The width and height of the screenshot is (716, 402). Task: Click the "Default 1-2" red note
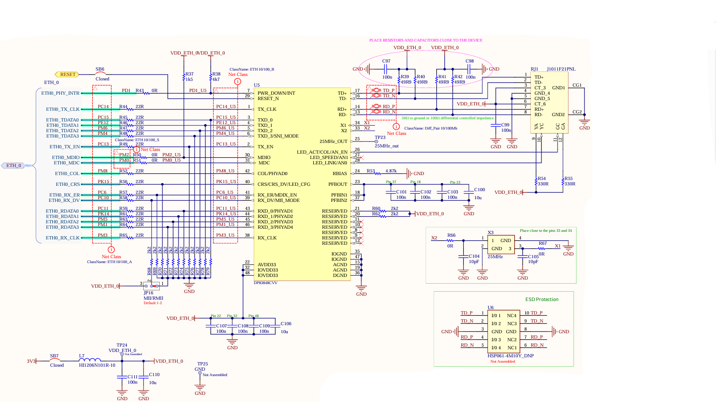(153, 303)
